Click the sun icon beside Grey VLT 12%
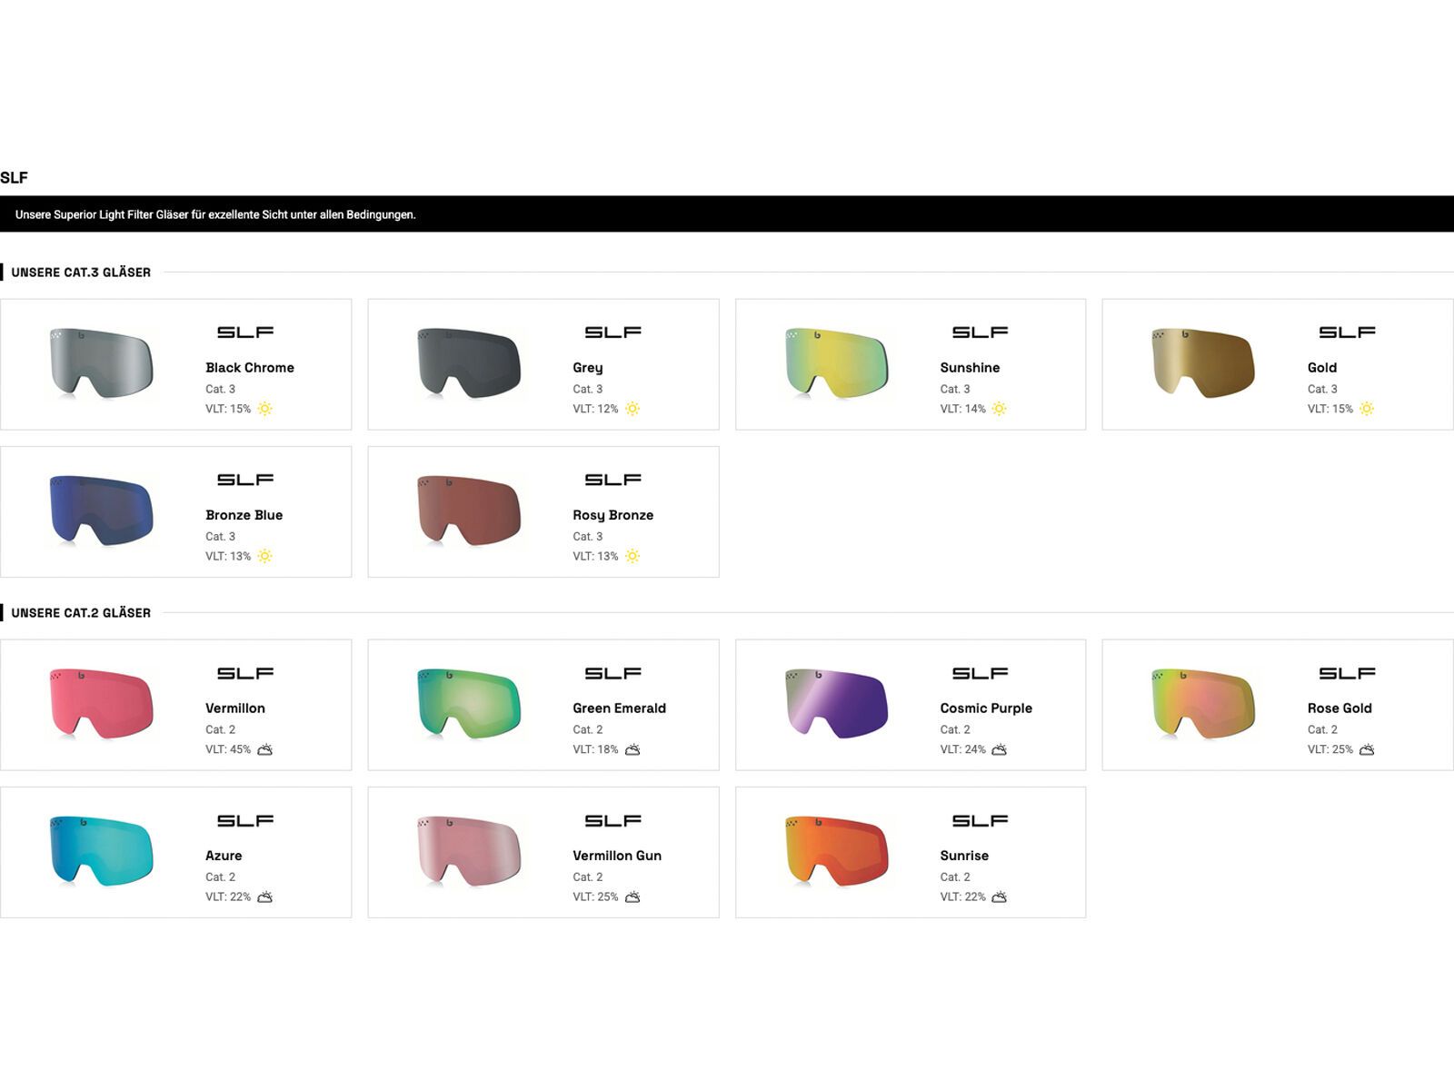Viewport: 1454px width, 1090px height. click(x=632, y=409)
